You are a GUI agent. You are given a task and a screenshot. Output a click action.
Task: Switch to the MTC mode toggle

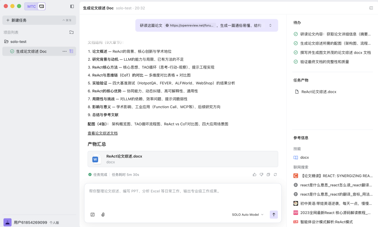31,7
